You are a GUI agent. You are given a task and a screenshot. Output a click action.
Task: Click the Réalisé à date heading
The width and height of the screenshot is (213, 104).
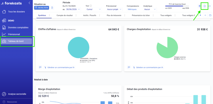point(41,80)
